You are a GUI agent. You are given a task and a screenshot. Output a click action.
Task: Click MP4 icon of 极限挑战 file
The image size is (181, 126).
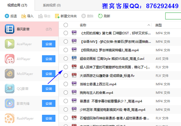74,50
